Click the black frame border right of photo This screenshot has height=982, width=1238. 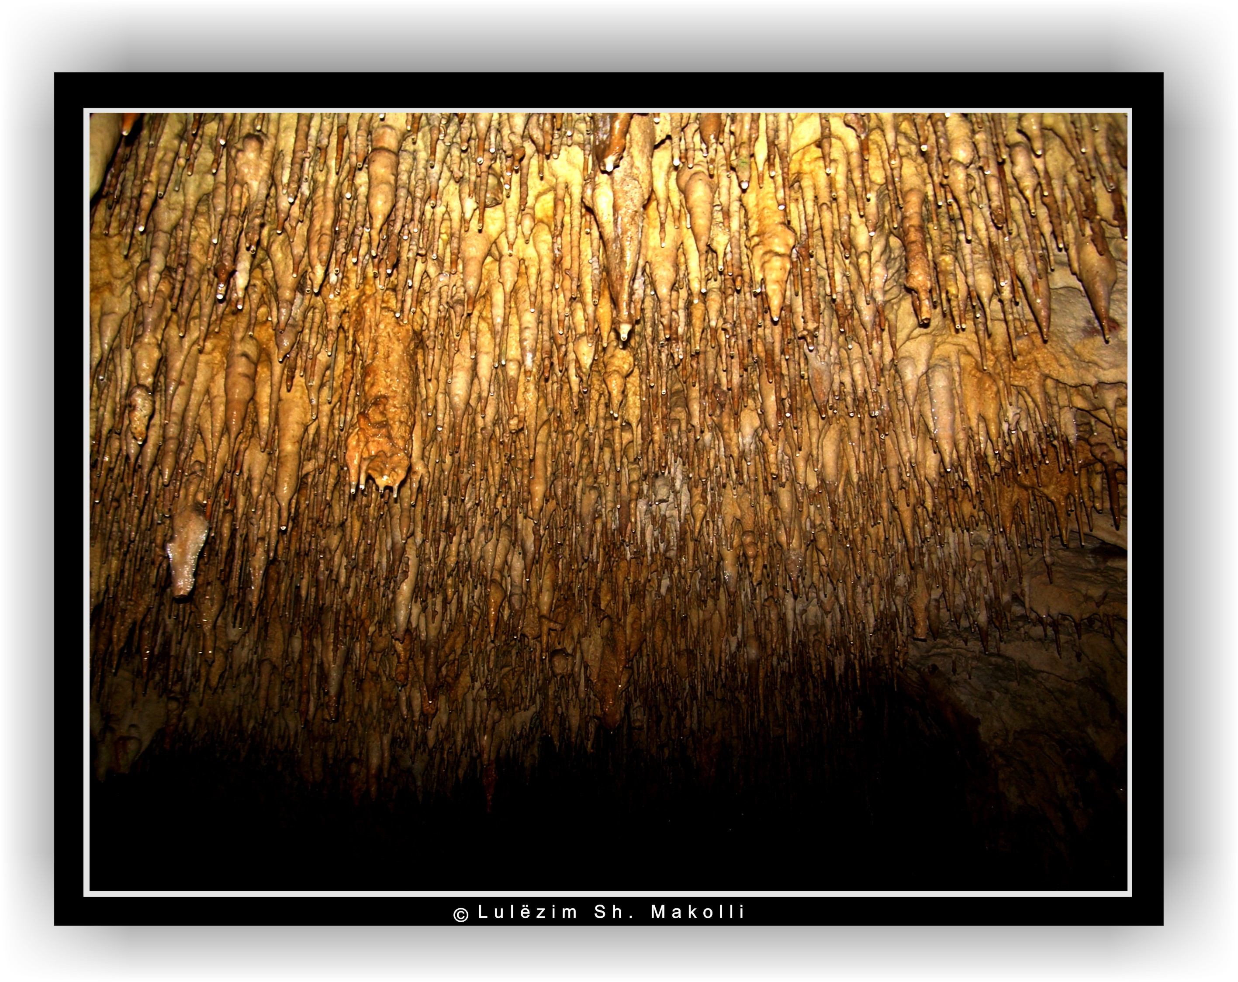tap(1147, 500)
